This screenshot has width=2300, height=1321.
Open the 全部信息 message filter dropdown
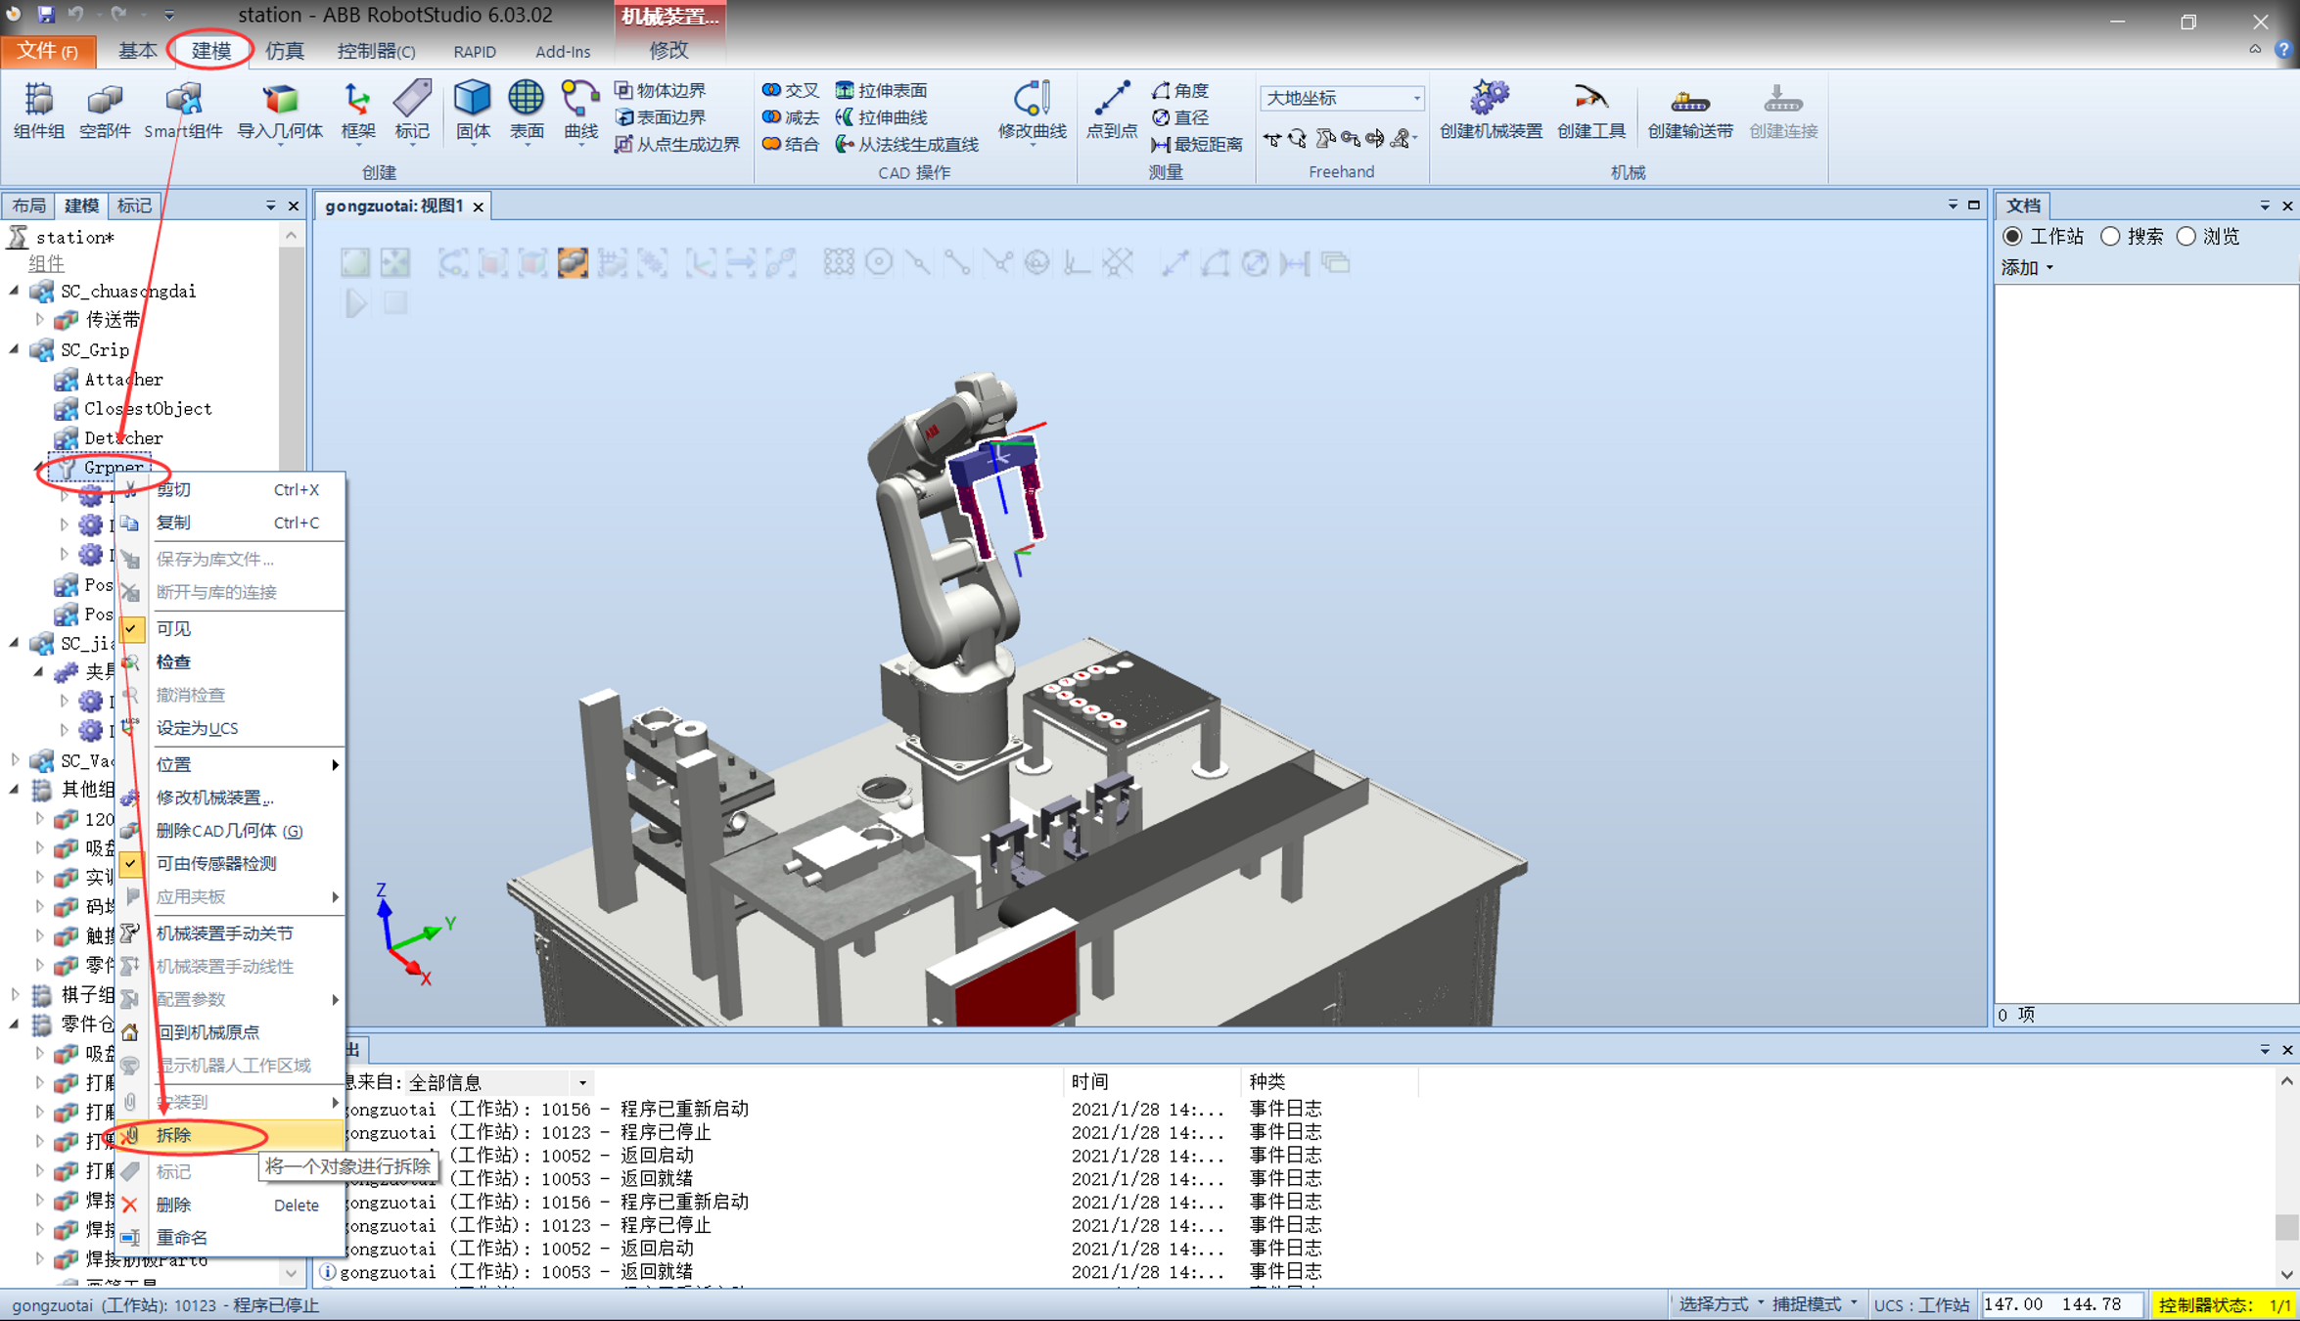click(582, 1082)
